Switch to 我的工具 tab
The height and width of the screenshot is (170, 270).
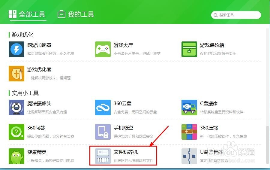(76, 14)
